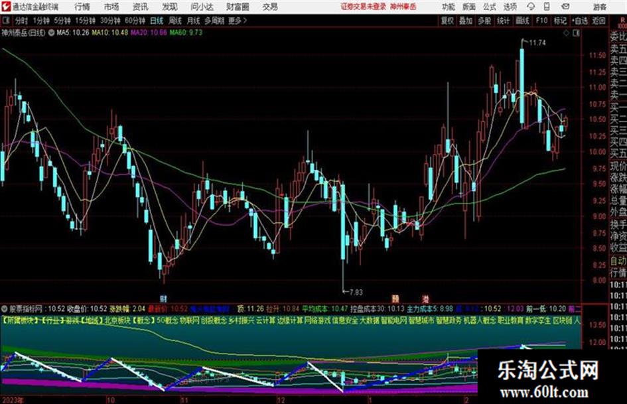
Task: Click the 多股 multi-stock button
Action: (484, 21)
